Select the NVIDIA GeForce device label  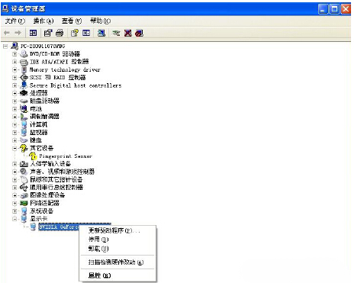pos(59,227)
